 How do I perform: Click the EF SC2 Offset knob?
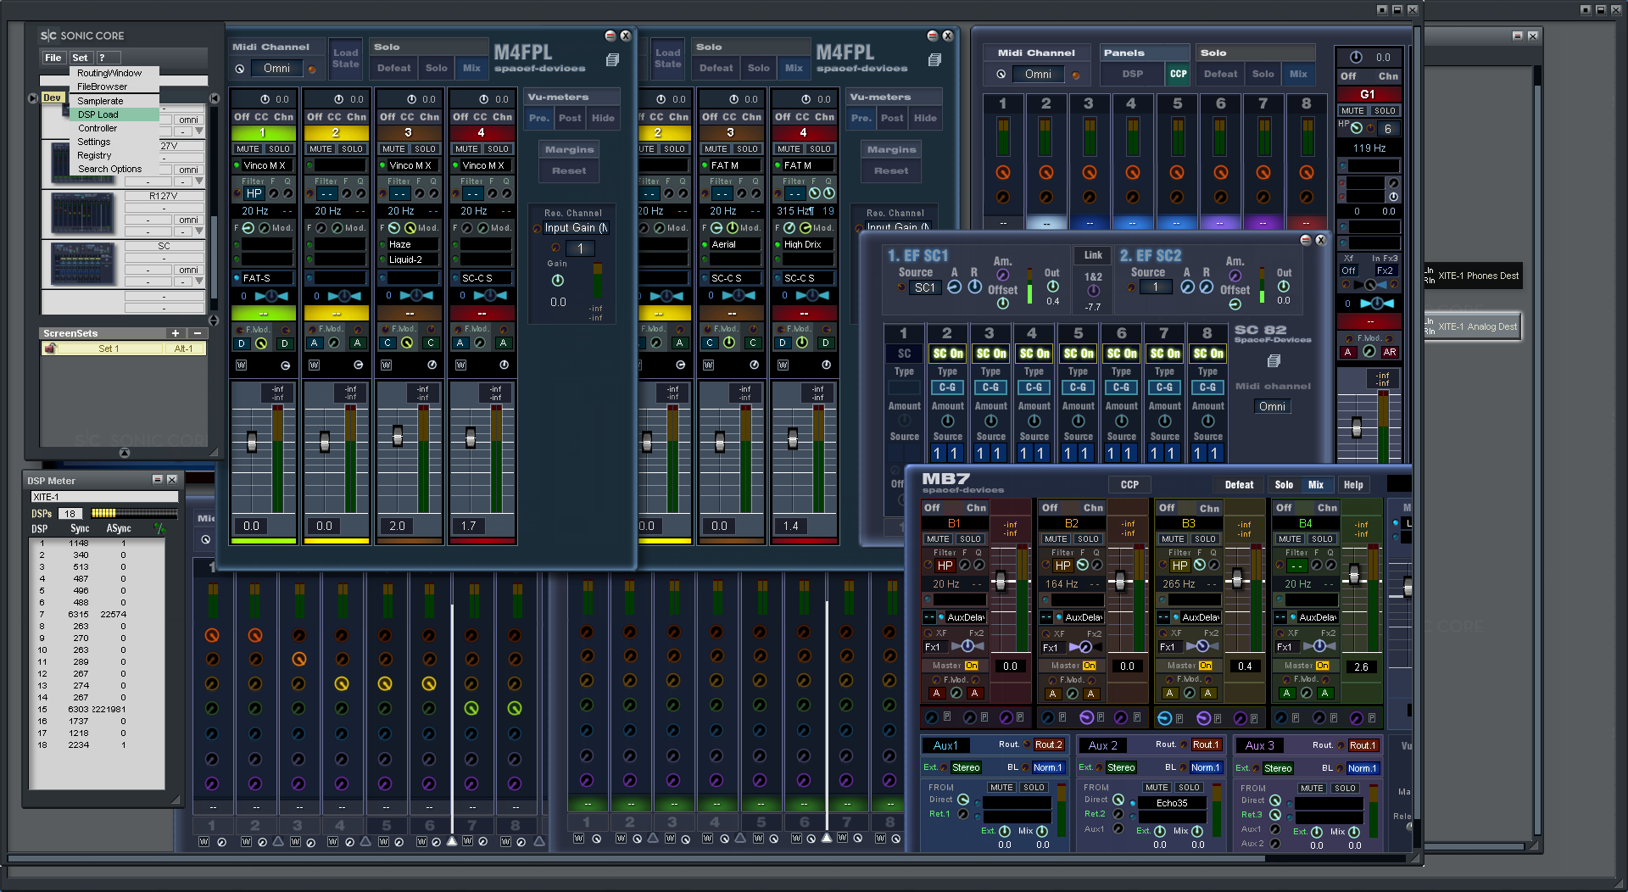(x=1235, y=304)
